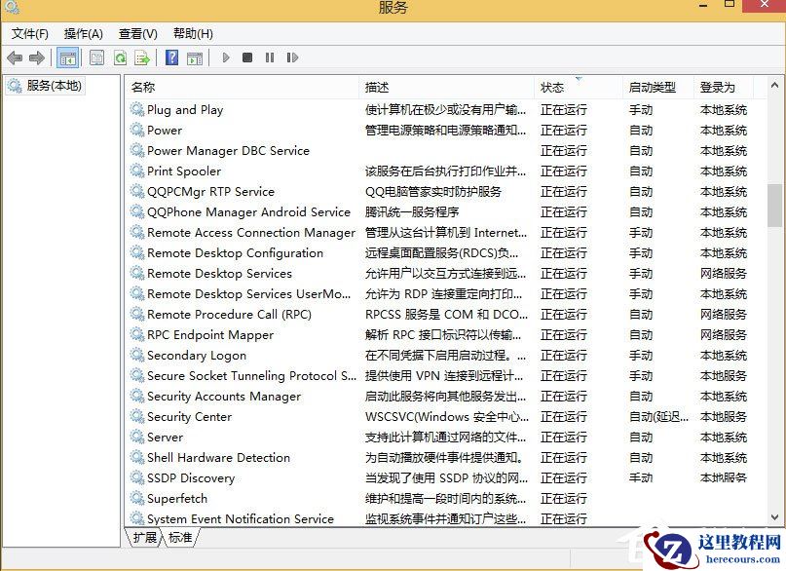The height and width of the screenshot is (571, 786).
Task: Open the 查看(V) menu
Action: [x=136, y=33]
